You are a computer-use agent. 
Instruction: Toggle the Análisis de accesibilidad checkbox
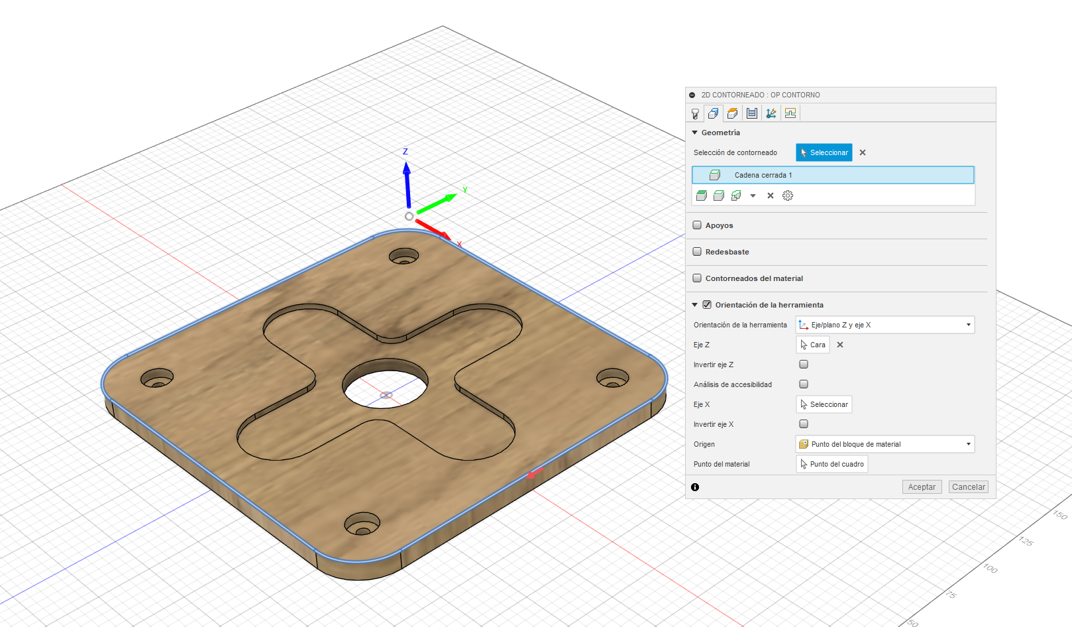(804, 384)
